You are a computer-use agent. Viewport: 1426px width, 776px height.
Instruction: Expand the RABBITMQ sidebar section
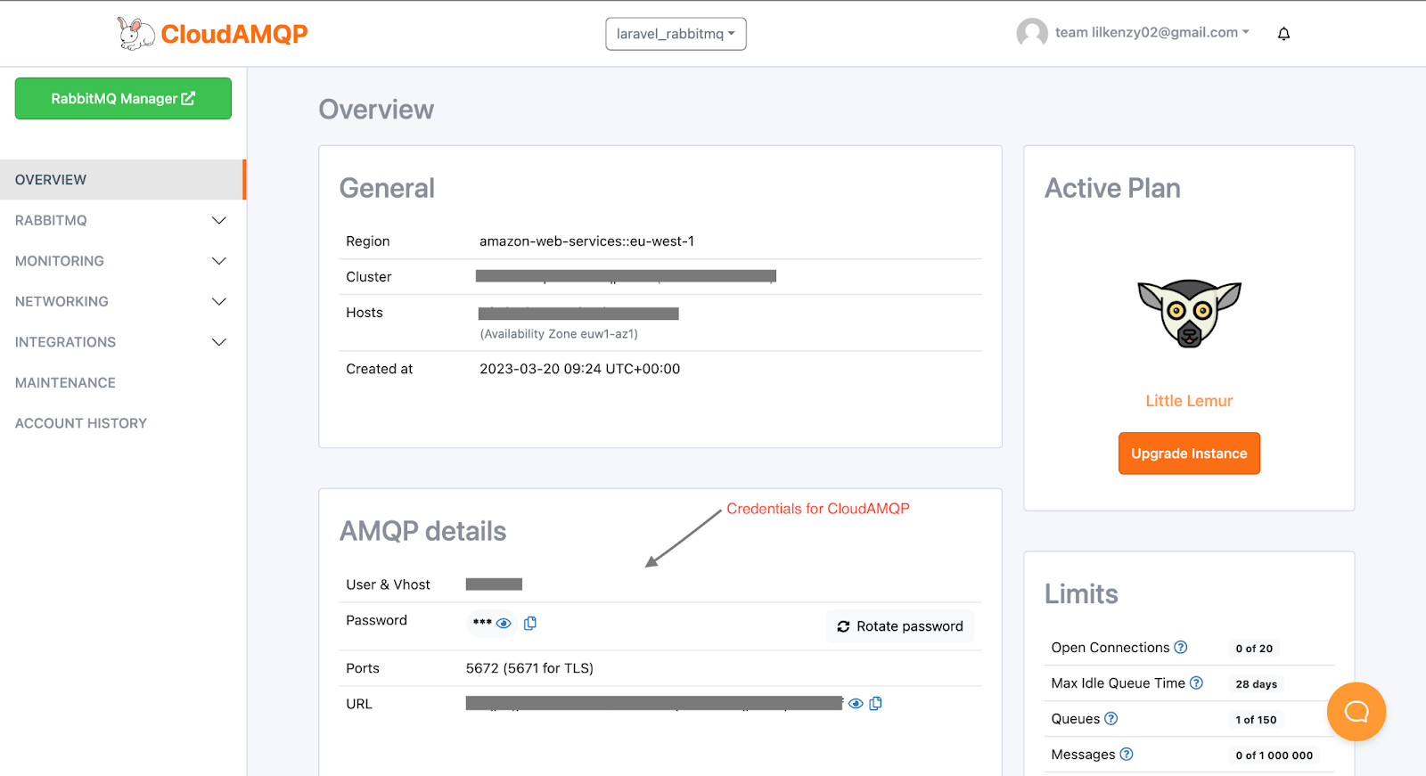(123, 220)
